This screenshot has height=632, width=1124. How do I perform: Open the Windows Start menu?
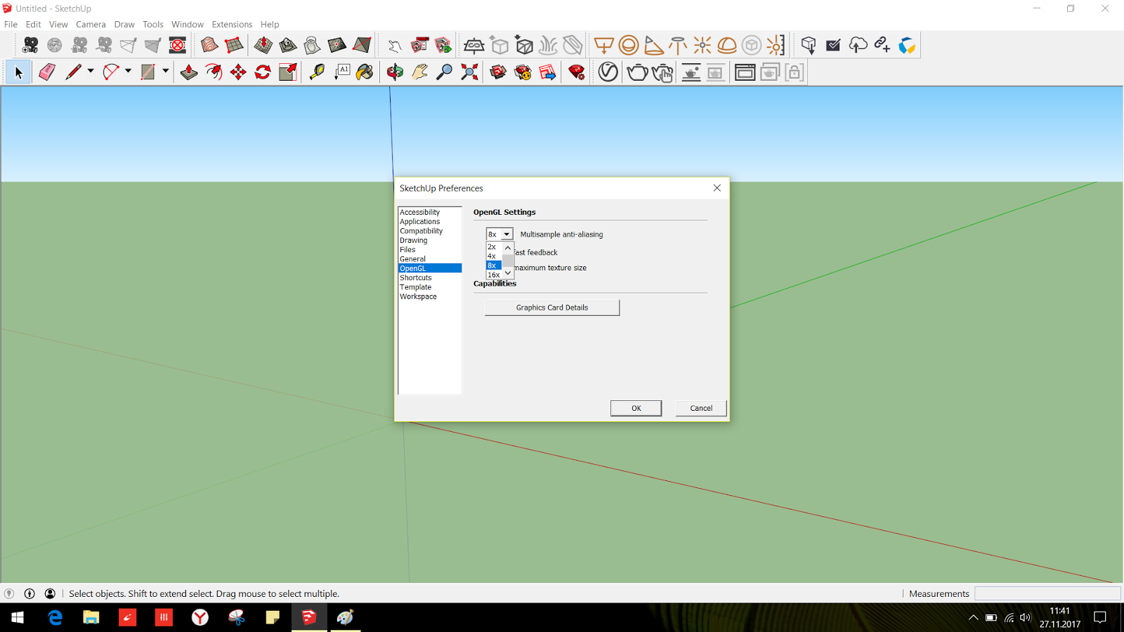[x=18, y=617]
